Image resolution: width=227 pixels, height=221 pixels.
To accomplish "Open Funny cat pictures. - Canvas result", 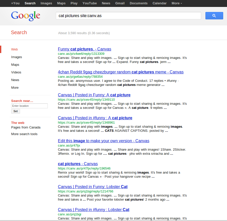I will point(85,49).
